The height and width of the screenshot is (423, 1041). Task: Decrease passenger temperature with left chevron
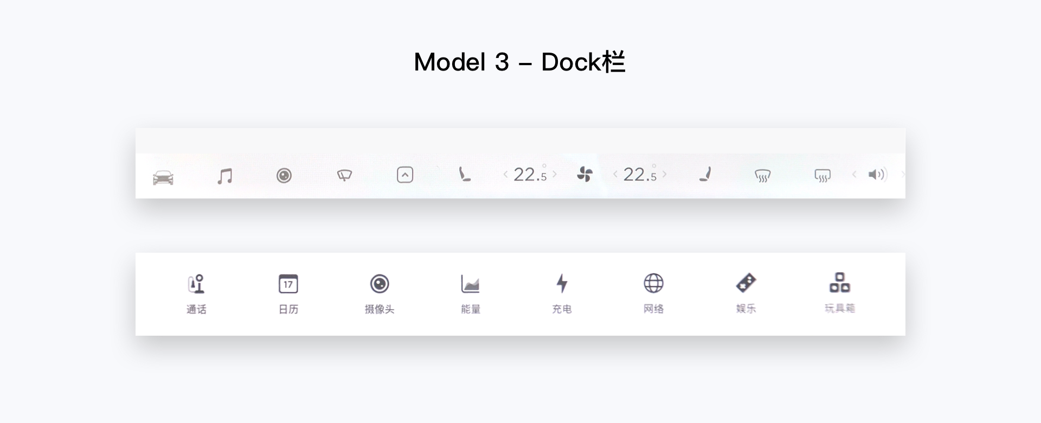[x=615, y=174]
